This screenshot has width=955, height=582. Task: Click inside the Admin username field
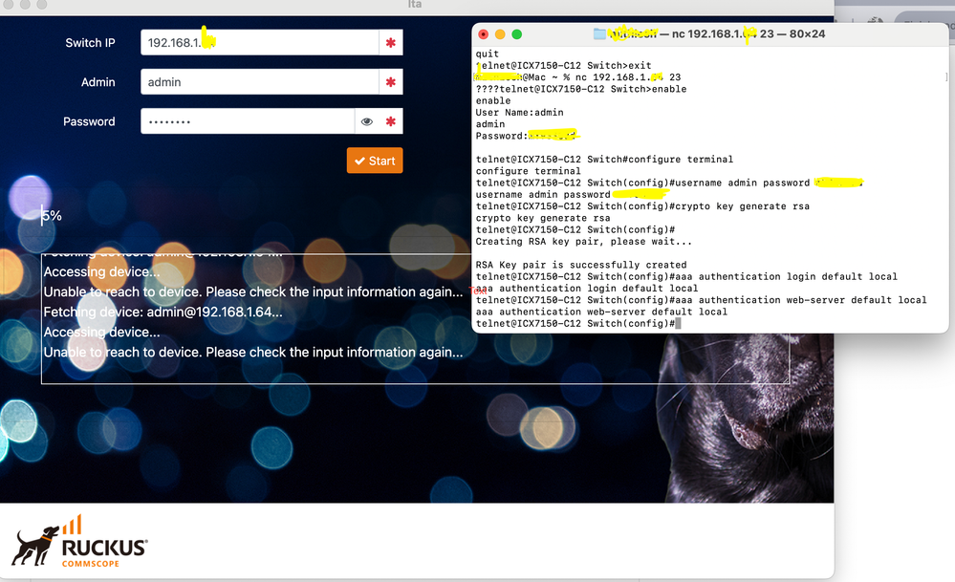[258, 81]
